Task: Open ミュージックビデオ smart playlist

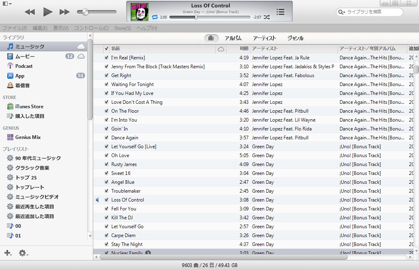Action: [44, 197]
